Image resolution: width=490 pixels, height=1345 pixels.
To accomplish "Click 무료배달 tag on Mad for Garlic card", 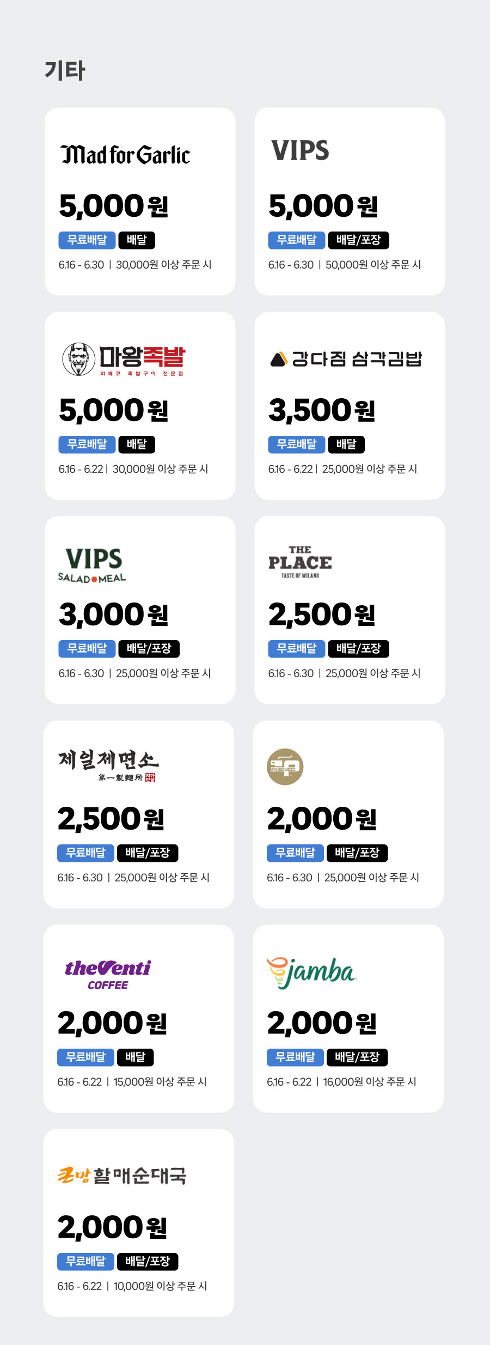I will tap(87, 240).
